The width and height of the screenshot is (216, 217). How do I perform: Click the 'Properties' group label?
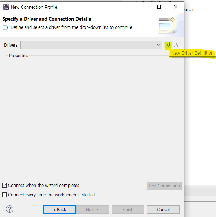pos(18,55)
